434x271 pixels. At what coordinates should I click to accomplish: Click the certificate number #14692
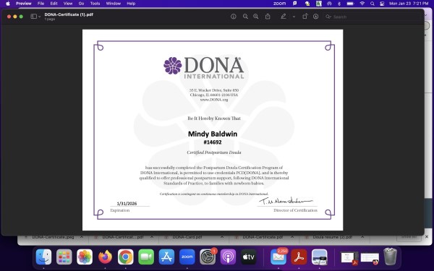(213, 142)
